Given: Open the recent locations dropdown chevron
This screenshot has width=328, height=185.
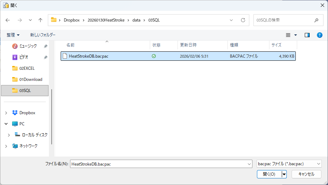Looking at the screenshot, I should pyautogui.click(x=30, y=20).
